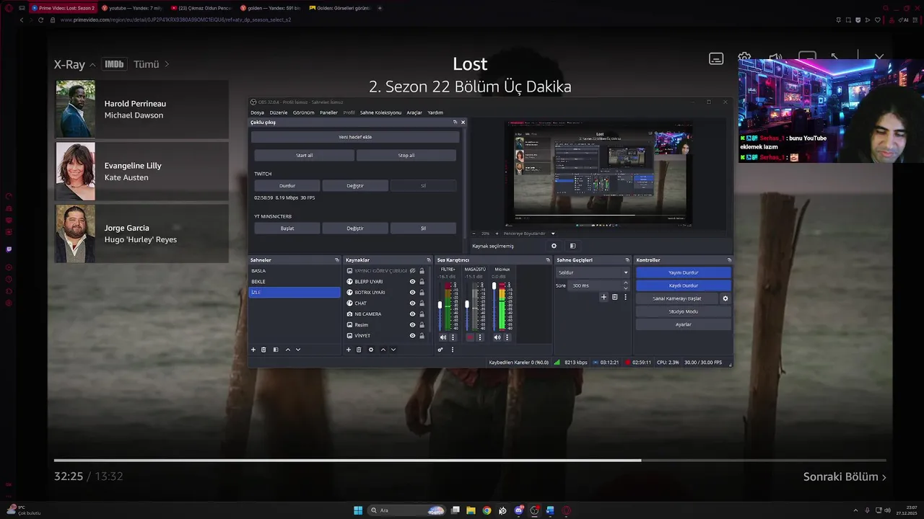Open virtual camera settings gear
This screenshot has width=924, height=519.
(725, 298)
